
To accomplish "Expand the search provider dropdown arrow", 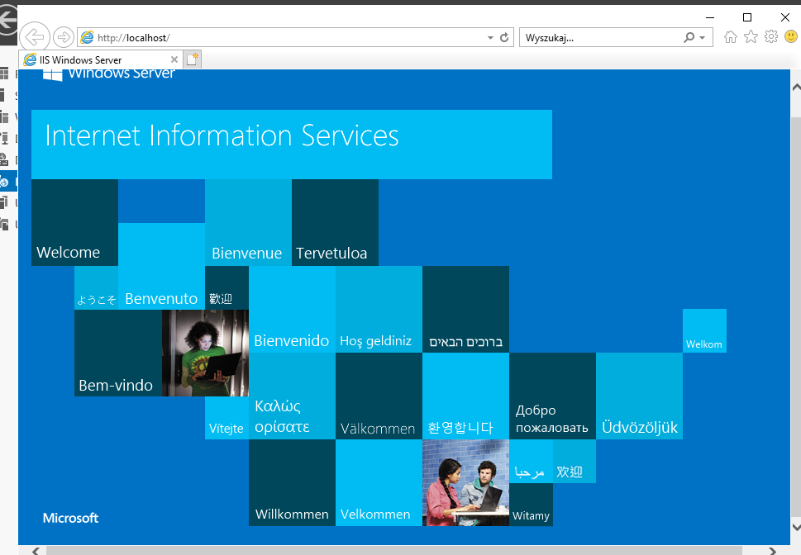I will [x=702, y=38].
